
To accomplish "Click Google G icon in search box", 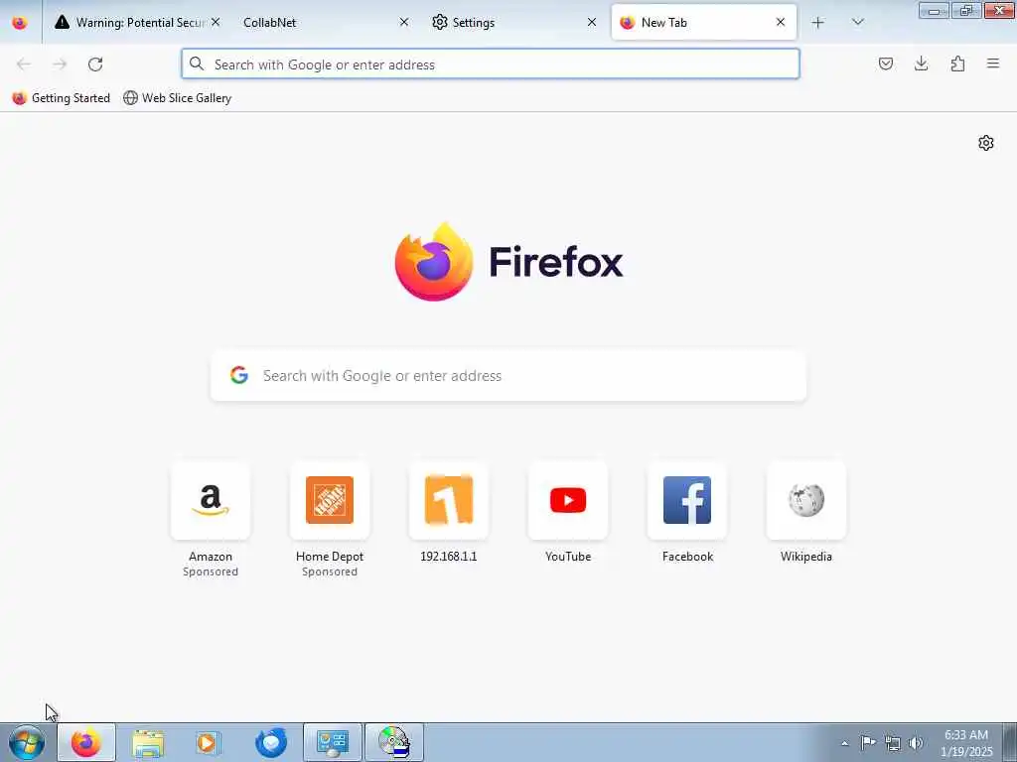I will tap(239, 375).
